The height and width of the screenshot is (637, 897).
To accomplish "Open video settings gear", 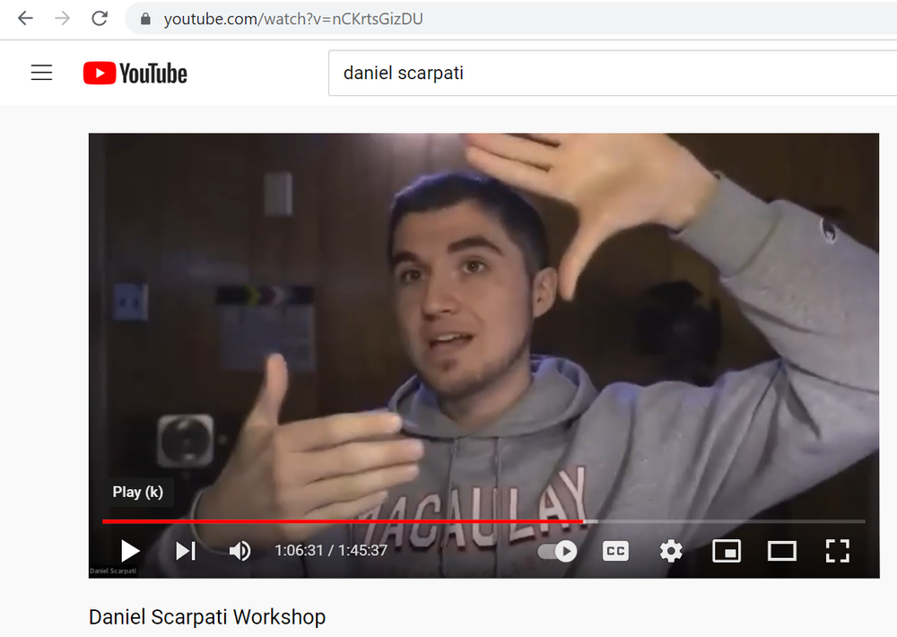I will pyautogui.click(x=670, y=551).
